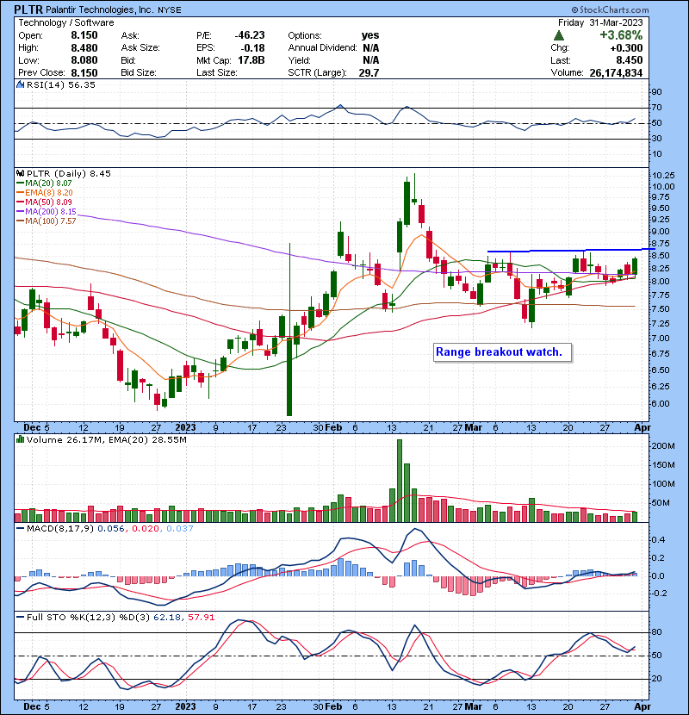Click the Apr label on price chart axis
Viewport: 689px width, 715px height.
(642, 428)
